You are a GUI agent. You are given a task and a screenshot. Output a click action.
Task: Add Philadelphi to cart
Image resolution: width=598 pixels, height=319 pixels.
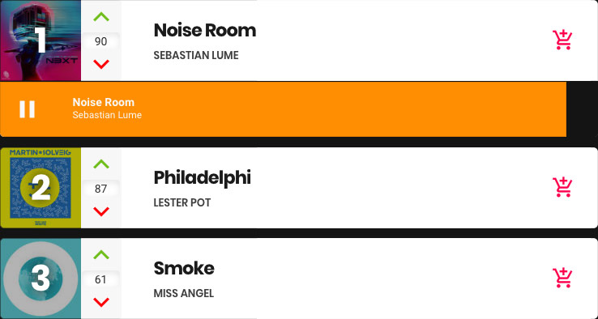[562, 187]
